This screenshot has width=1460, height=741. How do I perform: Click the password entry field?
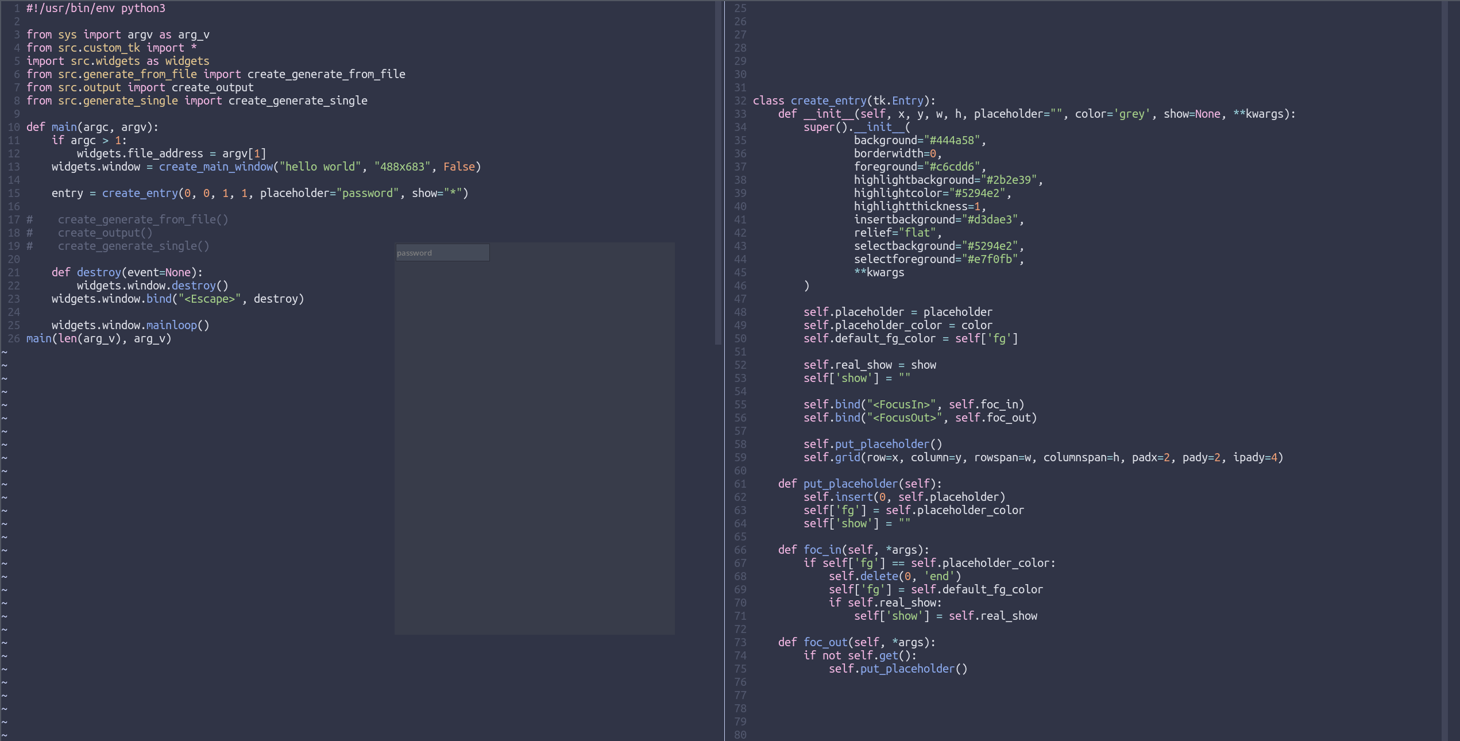442,253
